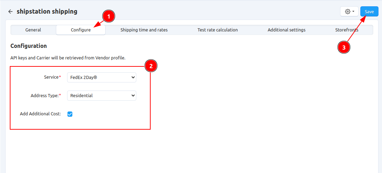Screen dimensions: 382x173
Task: Open the Shipping time and rates tab
Action: [x=144, y=30]
